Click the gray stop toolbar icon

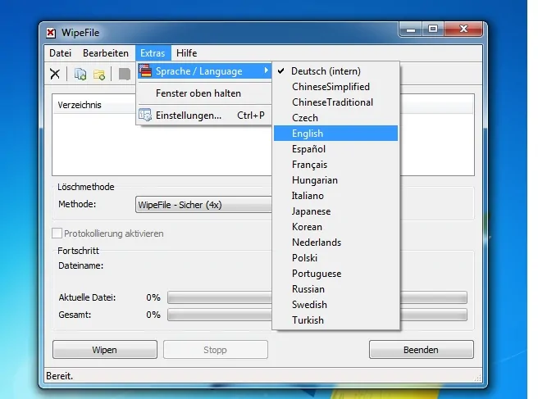click(x=124, y=74)
